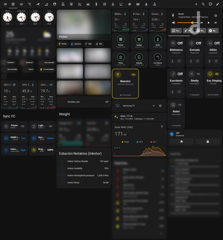Click the ADT arm home icon
The image size is (223, 240).
(x=182, y=142)
